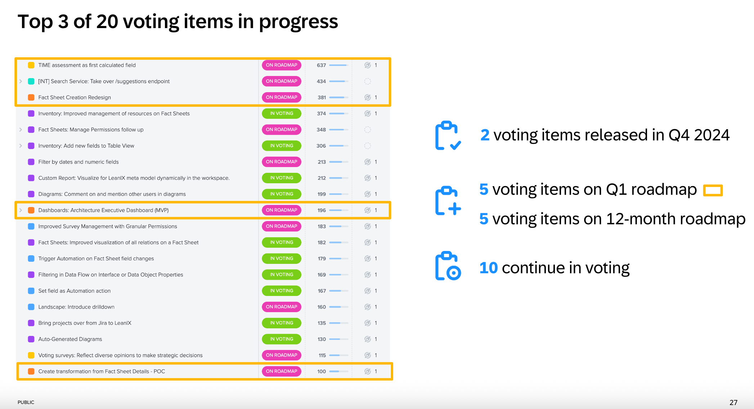Click the link icon on the TIME assessment row
The height and width of the screenshot is (409, 754).
(x=367, y=65)
